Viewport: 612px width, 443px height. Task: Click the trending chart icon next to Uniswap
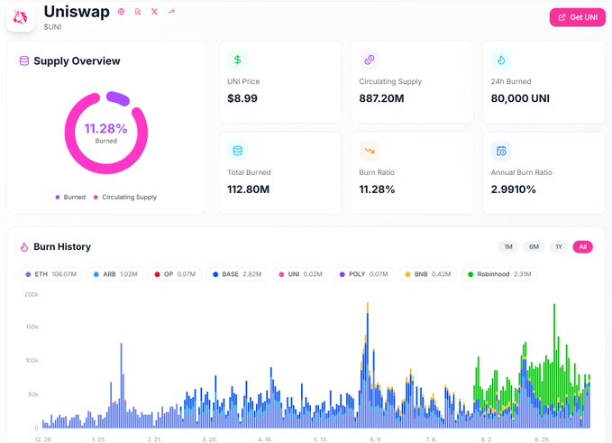(171, 12)
